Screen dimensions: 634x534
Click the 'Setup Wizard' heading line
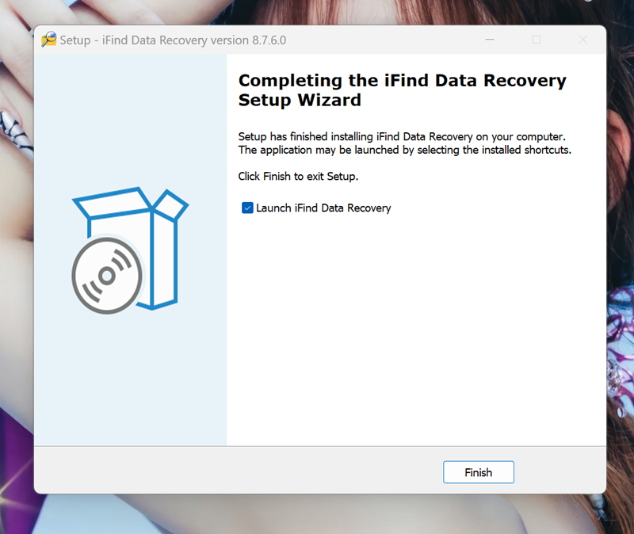coord(300,101)
